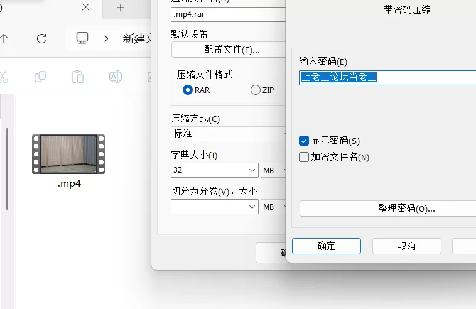
Task: Enable the 加密文件名 checkbox
Action: point(305,157)
